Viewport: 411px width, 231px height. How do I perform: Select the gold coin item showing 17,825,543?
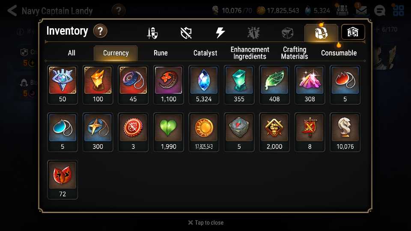coord(204,132)
